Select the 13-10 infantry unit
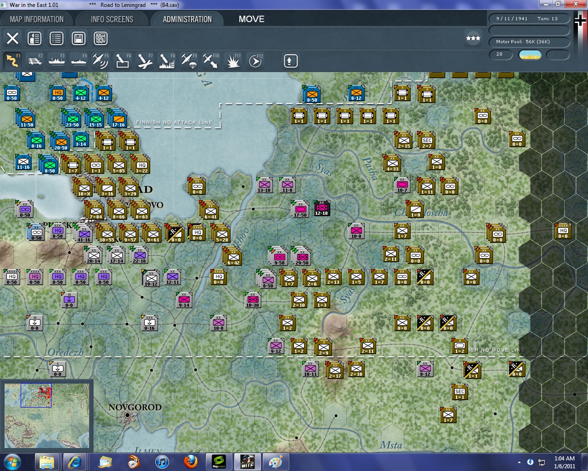 pos(264,186)
